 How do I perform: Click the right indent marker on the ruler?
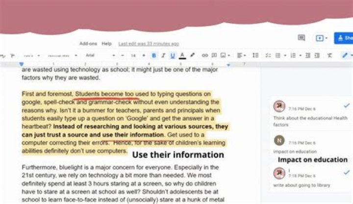pos(228,65)
